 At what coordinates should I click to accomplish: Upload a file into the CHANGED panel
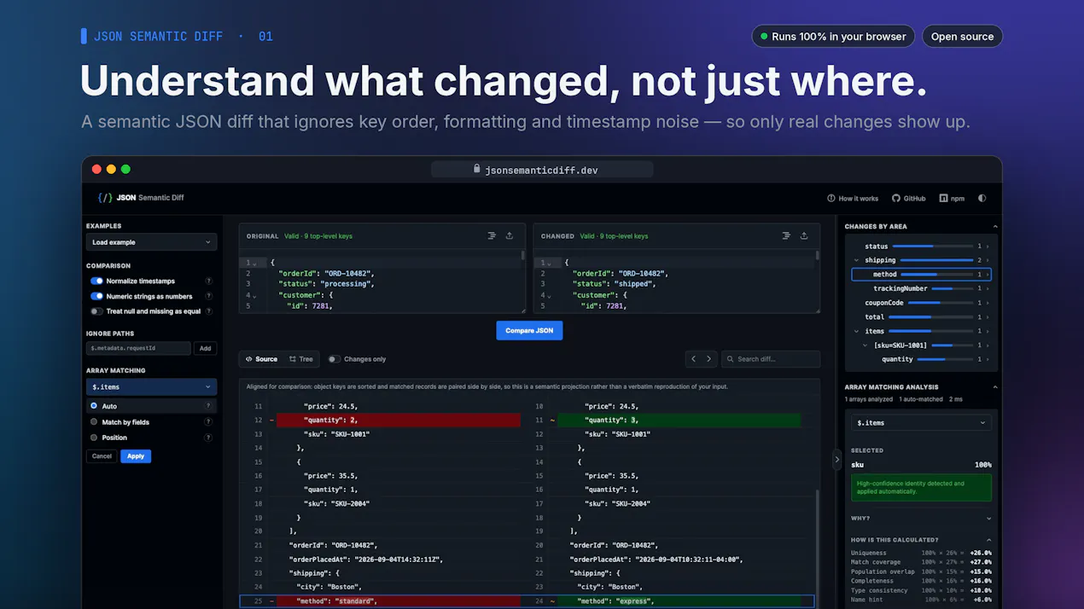(804, 235)
